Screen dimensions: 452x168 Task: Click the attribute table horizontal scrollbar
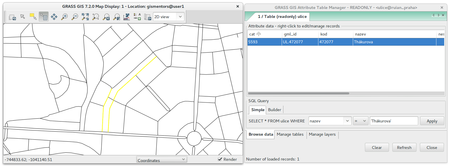coord(299,94)
